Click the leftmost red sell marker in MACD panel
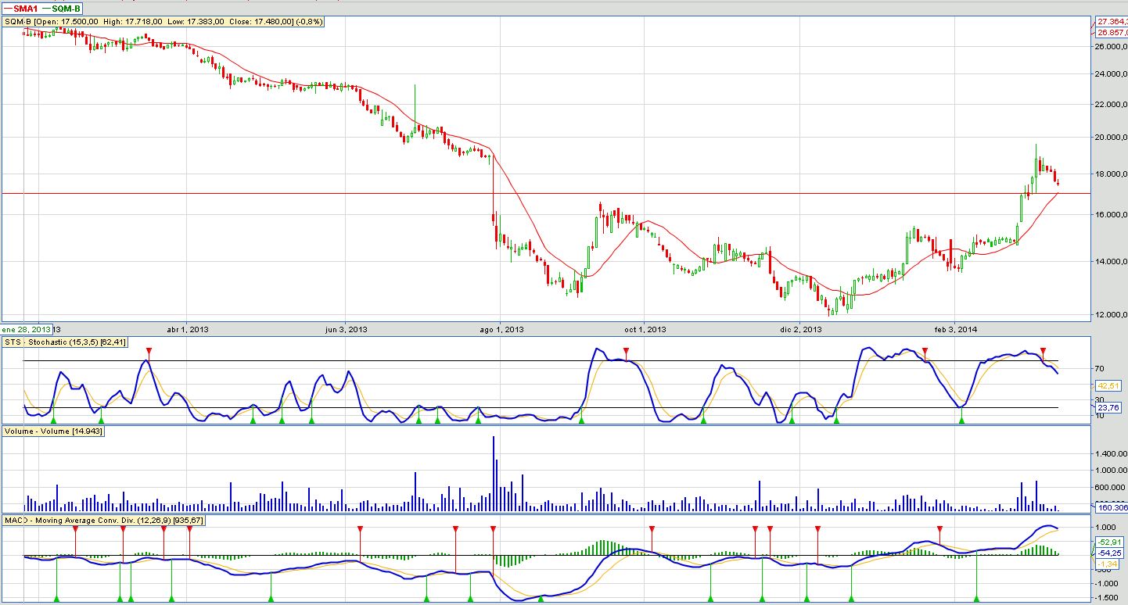Image resolution: width=1128 pixels, height=605 pixels. click(75, 529)
